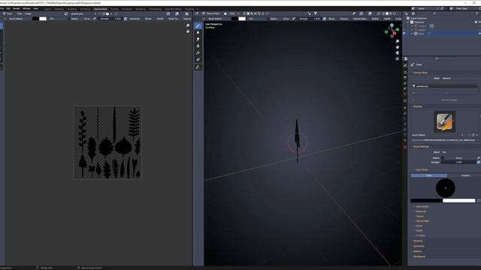Select the Soften tool in the viewport toolbar
This screenshot has width=481, height=270.
pos(198,33)
